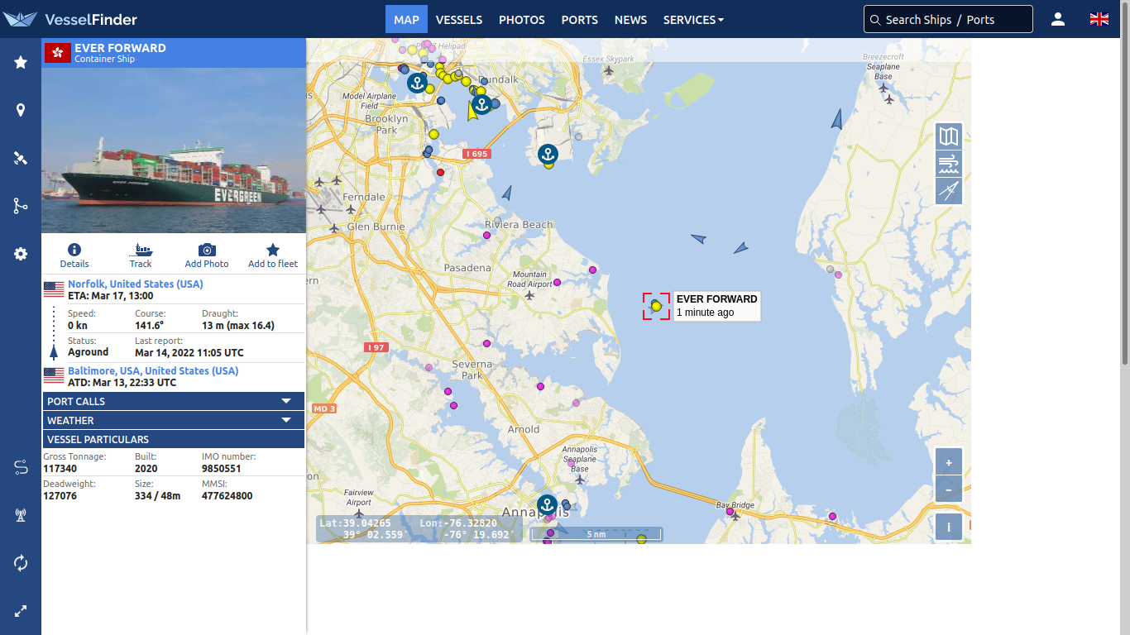Click the large yellow arrow vessel near Dundalk
Screen dimensions: 1130x635
(x=473, y=109)
